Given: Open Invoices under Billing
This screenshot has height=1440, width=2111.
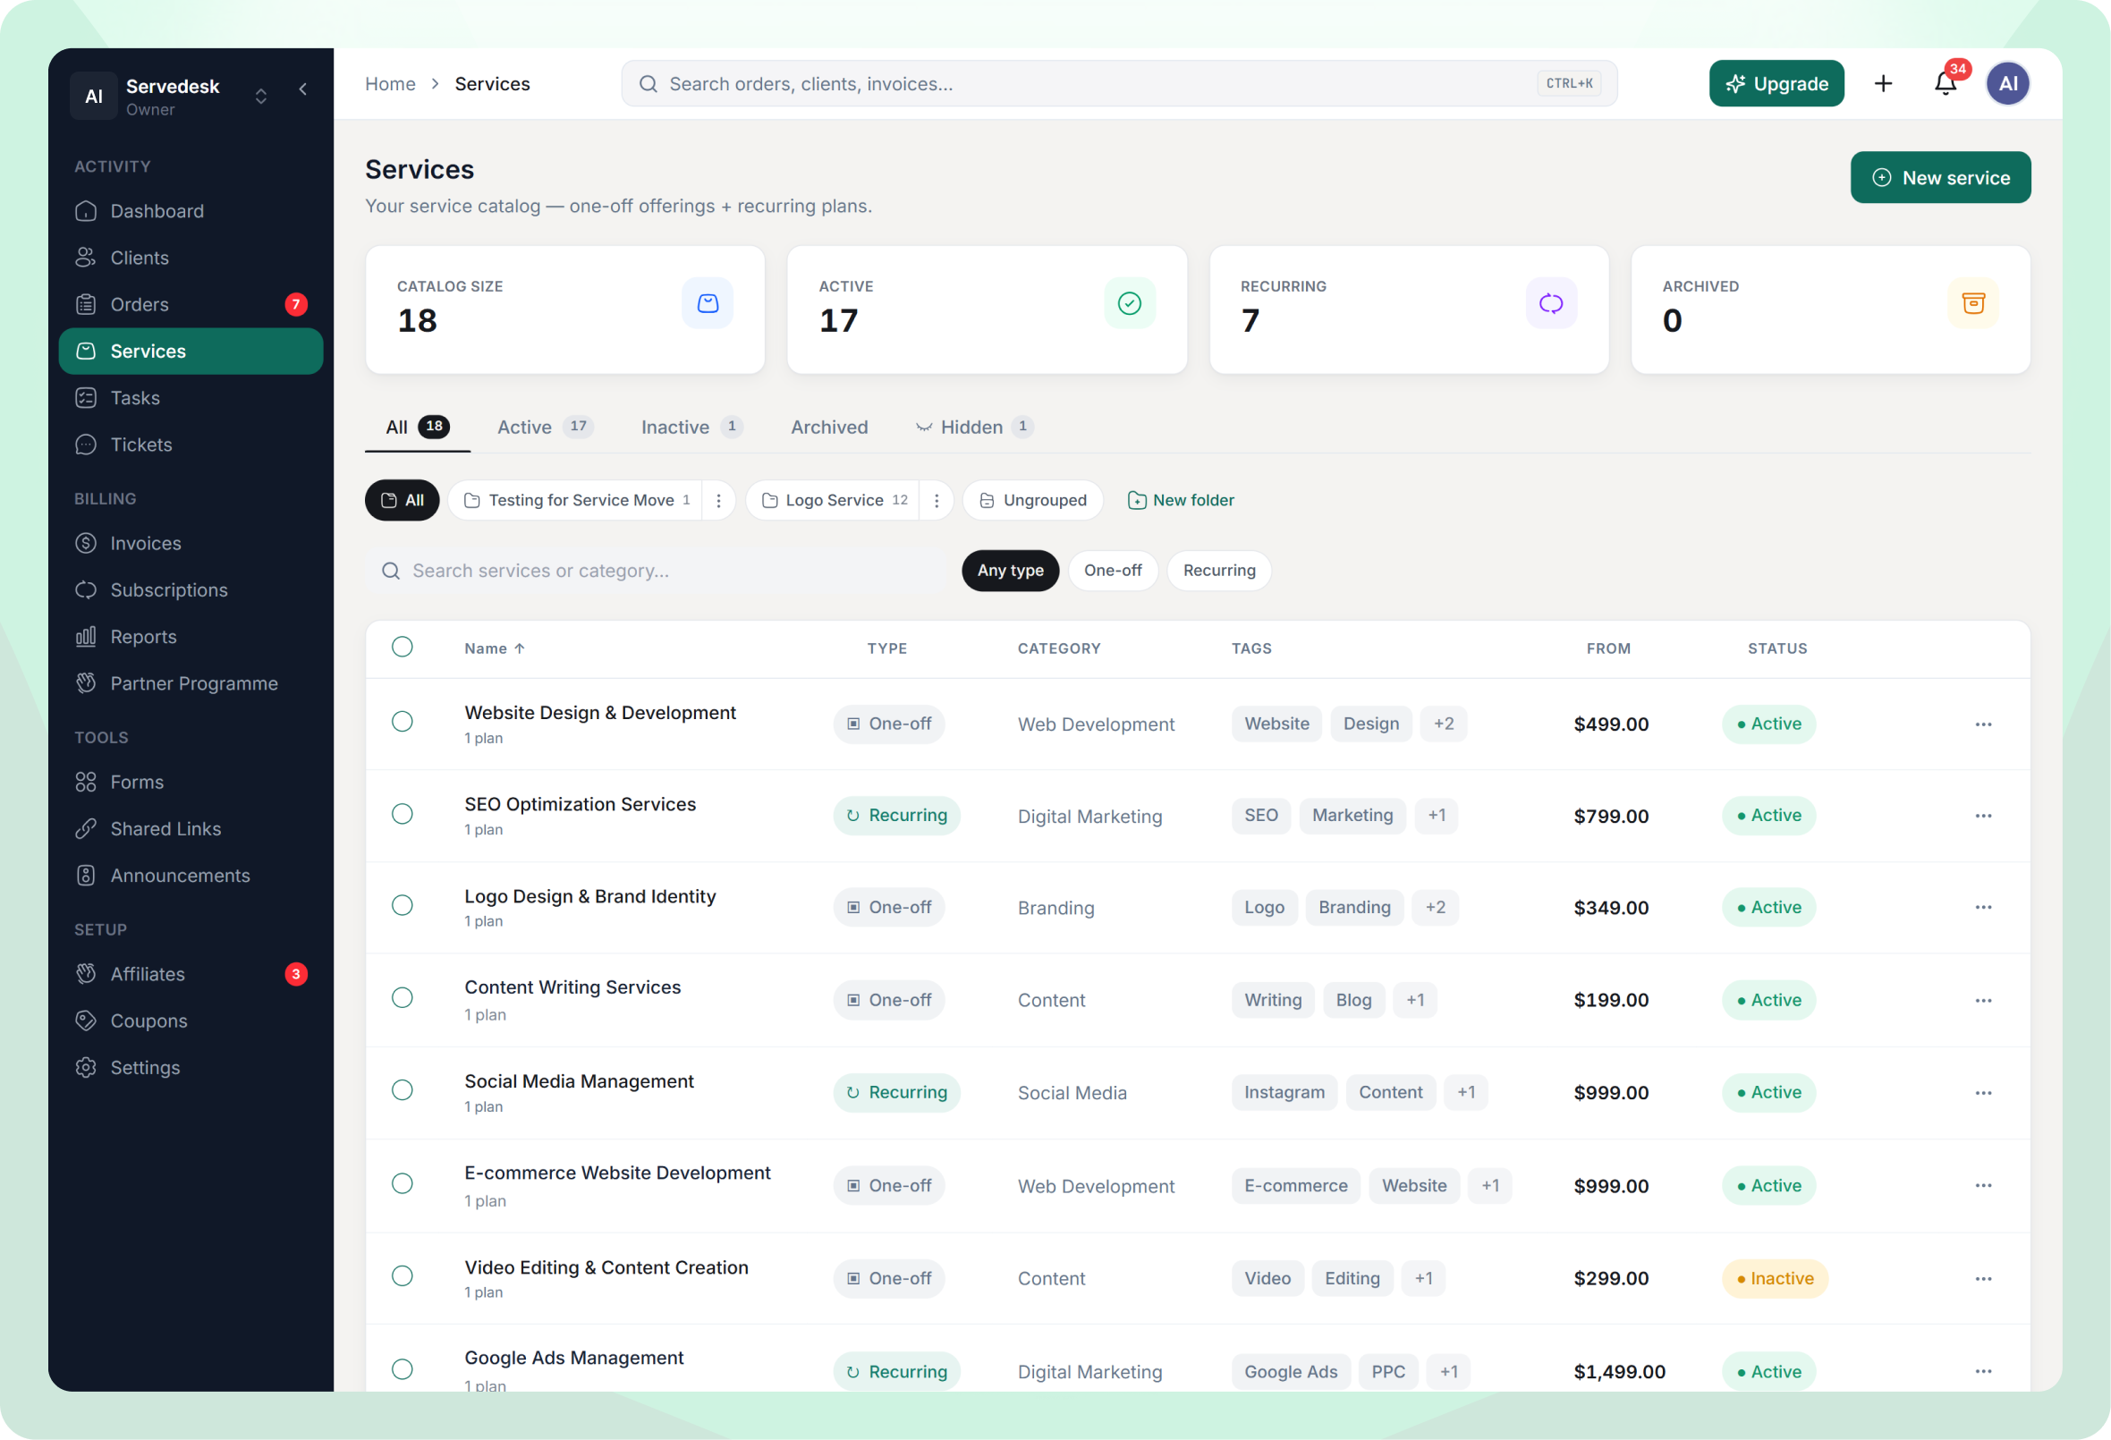Looking at the screenshot, I should [x=191, y=543].
